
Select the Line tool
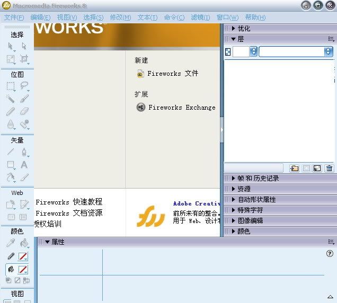click(10, 151)
